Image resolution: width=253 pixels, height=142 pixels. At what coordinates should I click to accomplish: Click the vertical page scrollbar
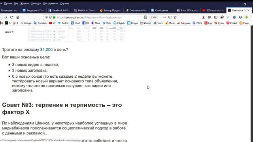point(252,84)
